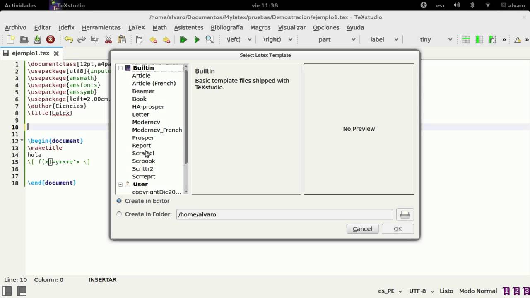
Task: Open the Actividades overview
Action: click(x=20, y=5)
